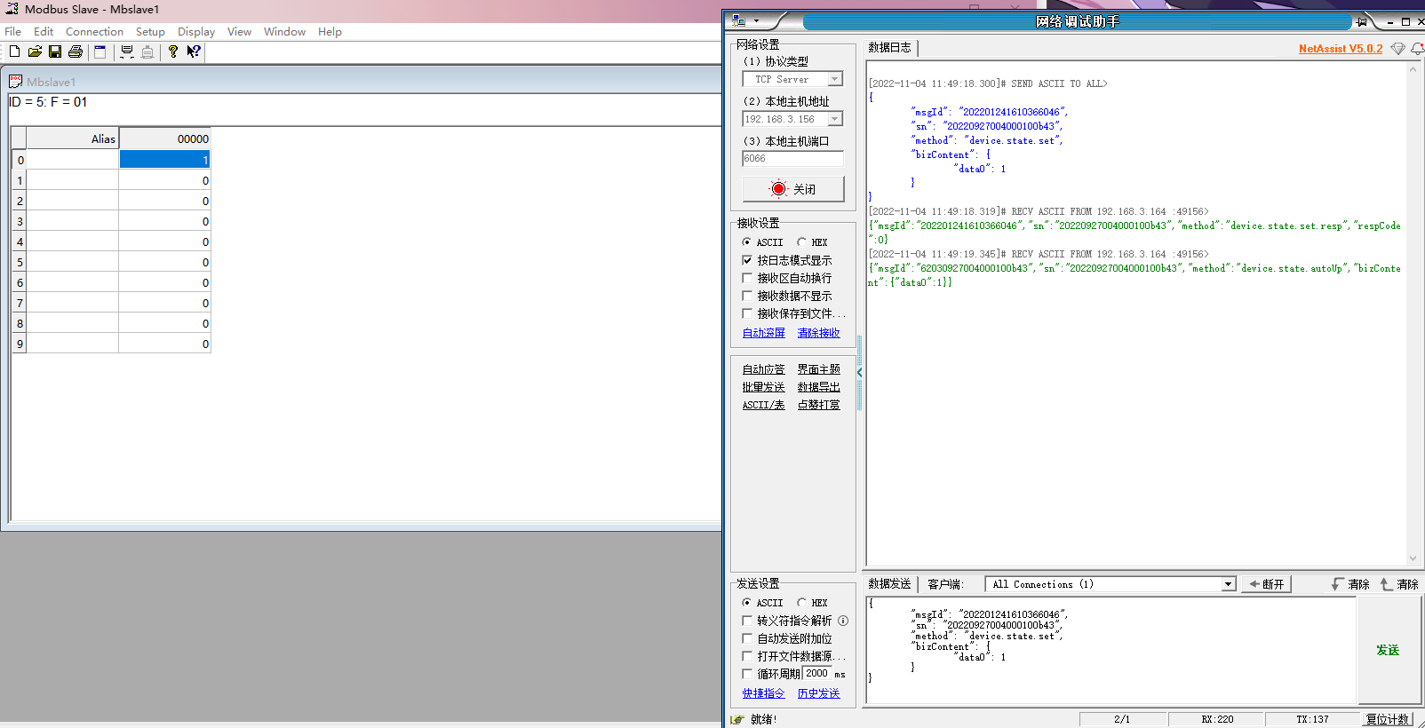Uncheck 按日志模式显示 checkbox
The image size is (1425, 728).
(x=747, y=260)
